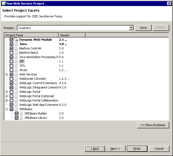Click the Java facet page icon
Viewport: 173px width, 156px height.
tap(16, 44)
